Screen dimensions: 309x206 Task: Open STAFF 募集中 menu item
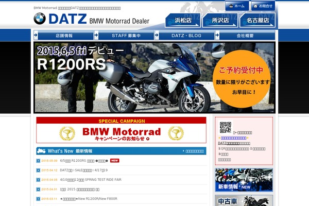tap(124, 36)
